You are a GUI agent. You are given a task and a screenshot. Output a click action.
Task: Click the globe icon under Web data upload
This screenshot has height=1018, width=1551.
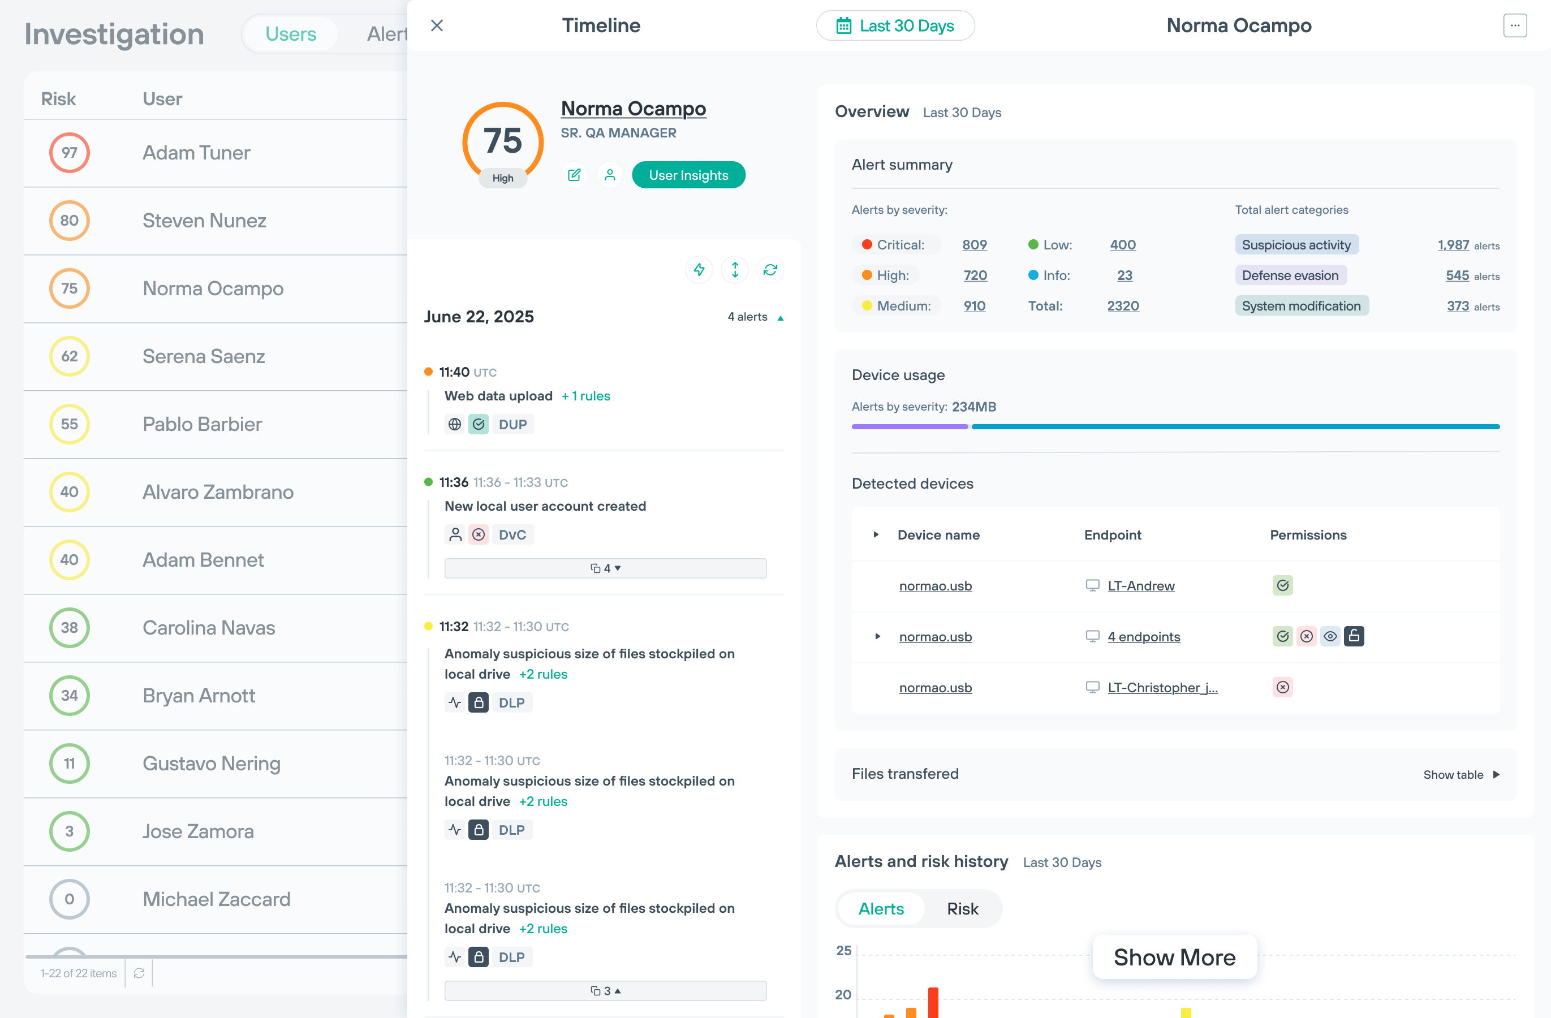click(x=455, y=424)
